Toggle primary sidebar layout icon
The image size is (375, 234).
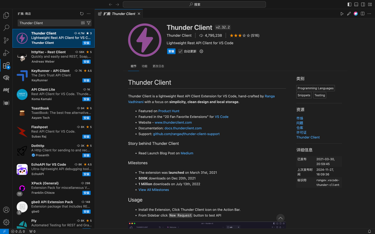point(350,4)
